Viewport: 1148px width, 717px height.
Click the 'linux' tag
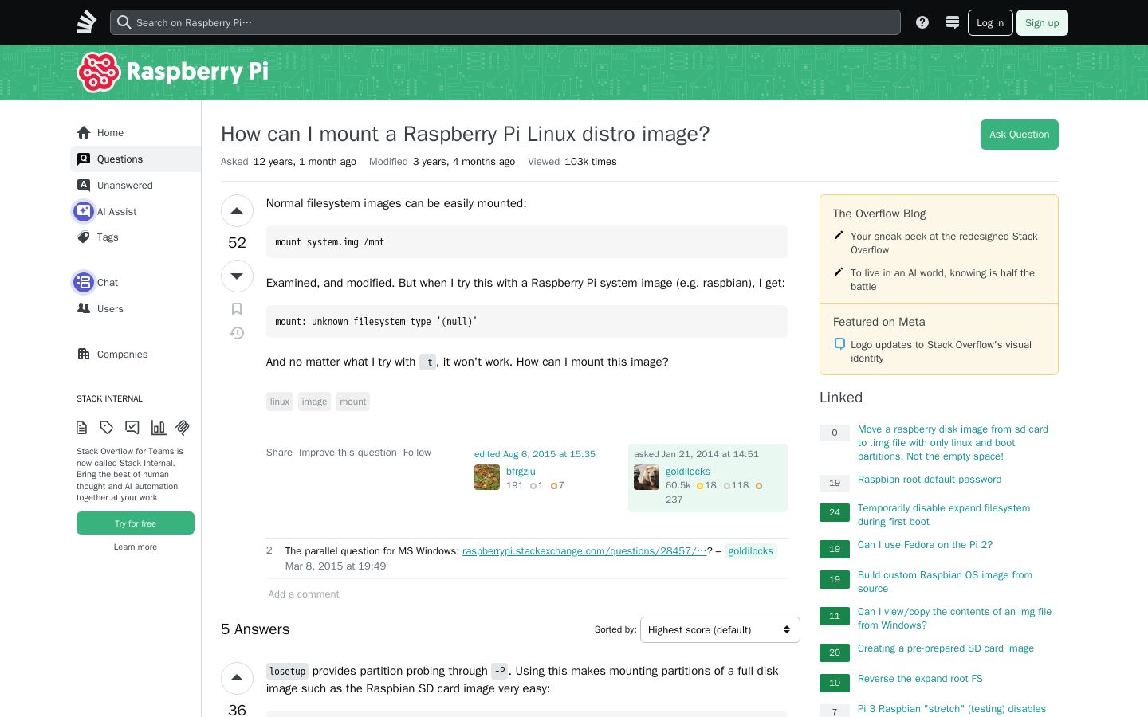click(280, 402)
